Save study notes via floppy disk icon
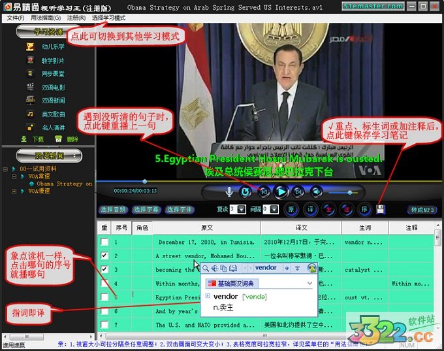Viewport: 444px width, 351px height. [380, 209]
